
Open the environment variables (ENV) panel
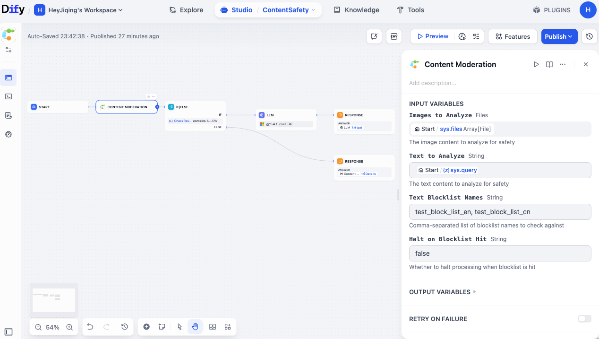click(394, 36)
